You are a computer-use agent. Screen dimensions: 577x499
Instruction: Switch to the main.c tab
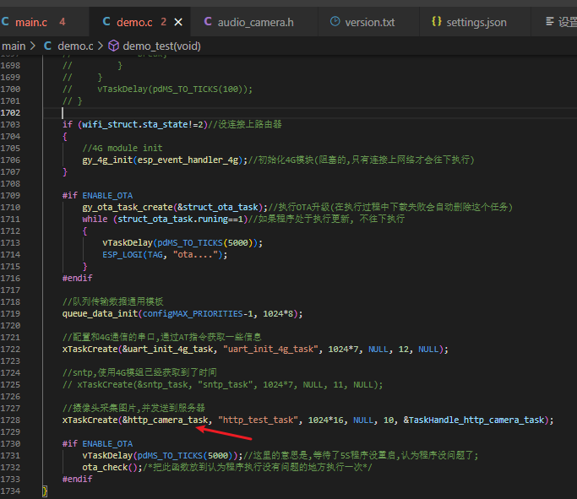33,22
